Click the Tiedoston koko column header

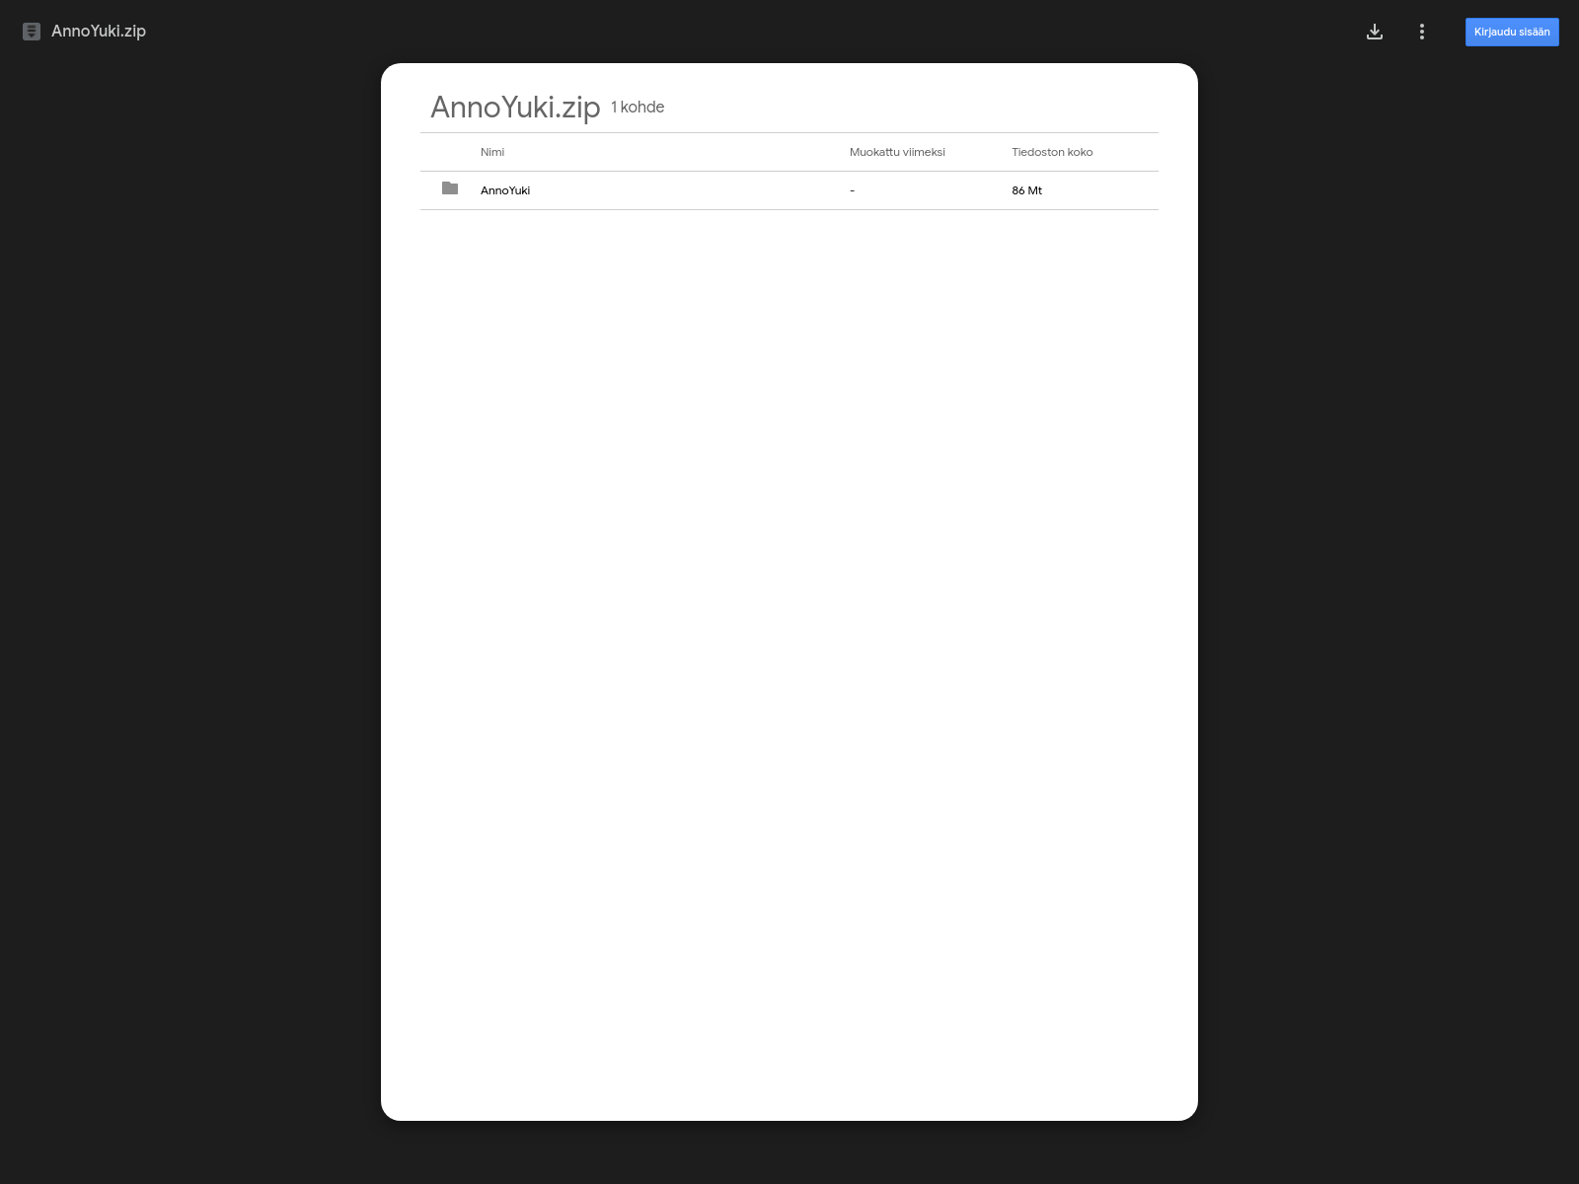click(1052, 152)
